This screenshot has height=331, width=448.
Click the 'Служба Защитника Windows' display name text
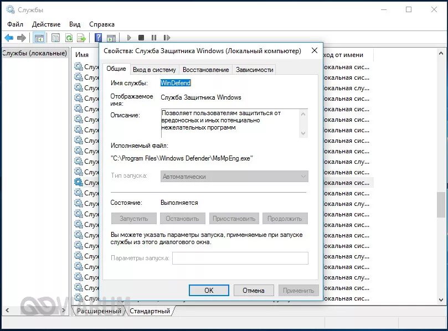201,97
